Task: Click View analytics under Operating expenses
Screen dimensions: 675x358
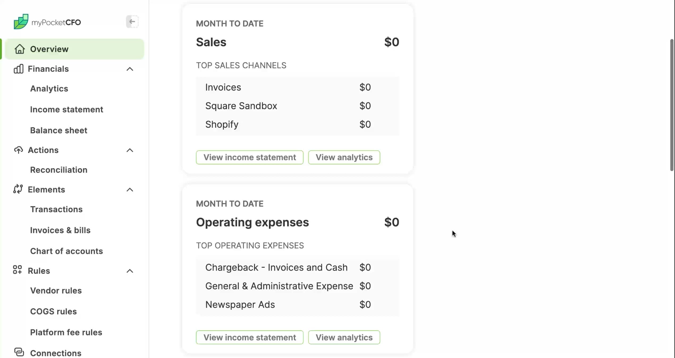Action: pos(344,337)
